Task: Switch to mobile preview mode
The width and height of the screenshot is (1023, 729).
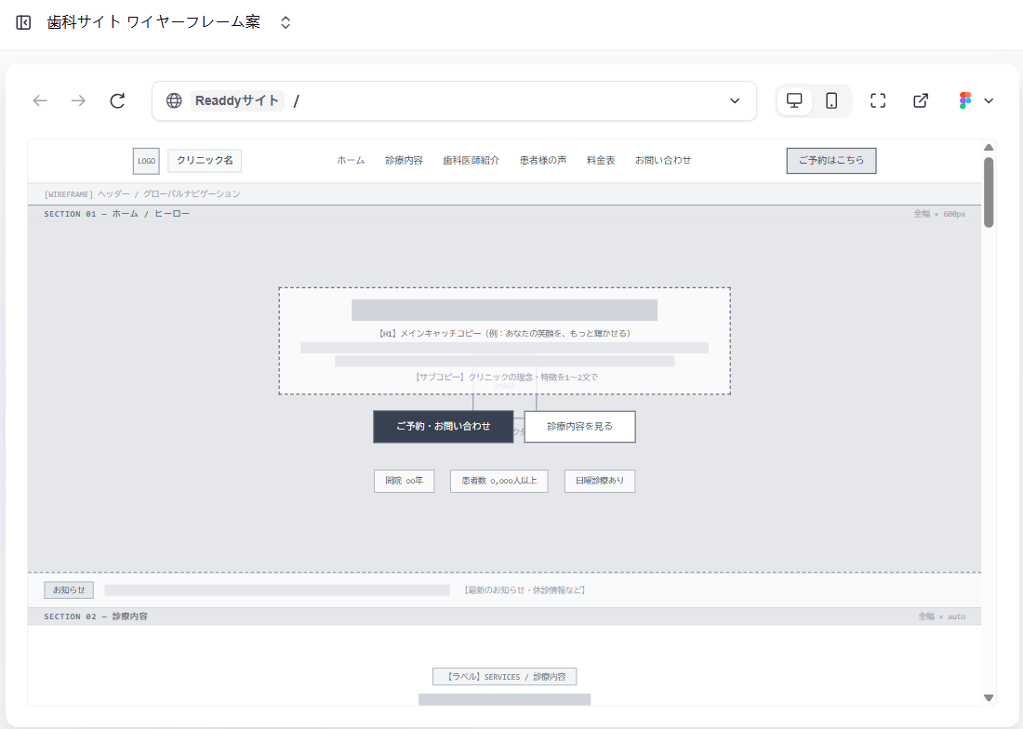Action: click(x=832, y=101)
